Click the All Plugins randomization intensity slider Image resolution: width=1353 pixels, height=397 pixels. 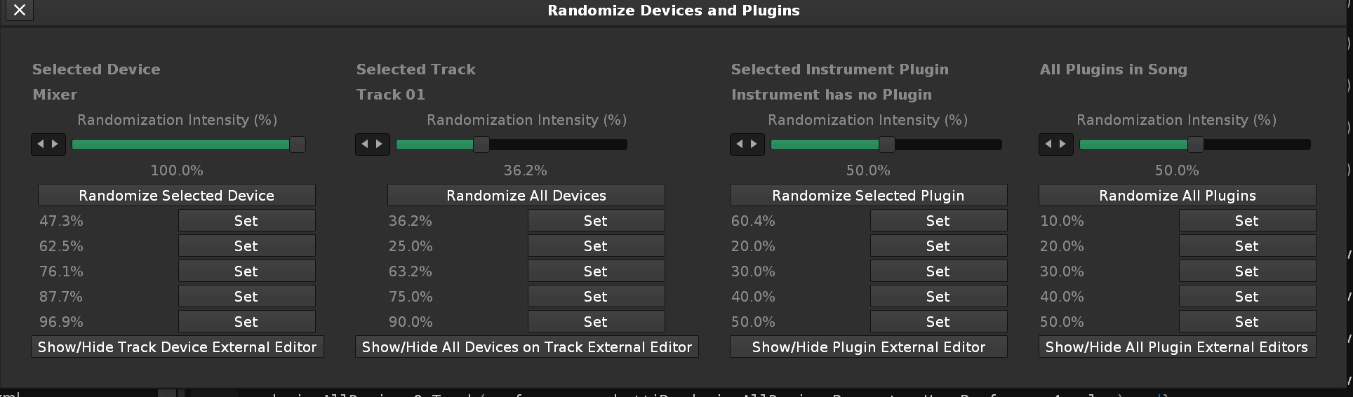(x=1195, y=144)
